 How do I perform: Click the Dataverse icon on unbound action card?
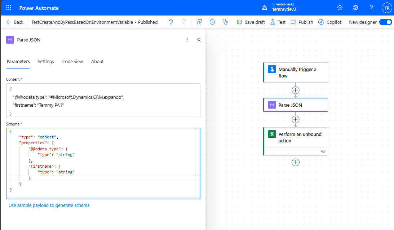[x=272, y=134]
